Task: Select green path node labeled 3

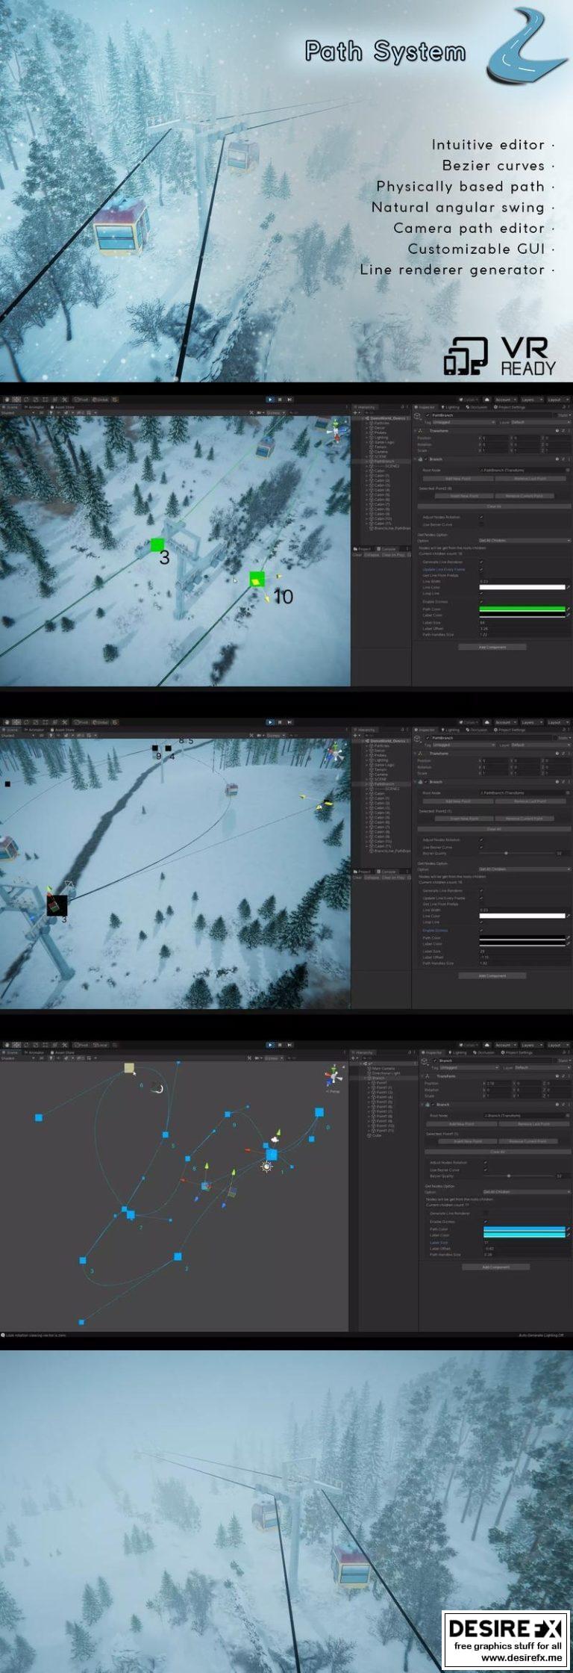Action: click(x=157, y=545)
